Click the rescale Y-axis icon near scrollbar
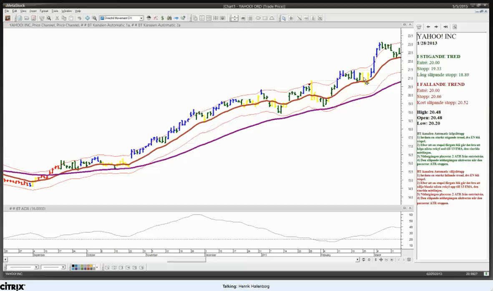 coord(375,260)
